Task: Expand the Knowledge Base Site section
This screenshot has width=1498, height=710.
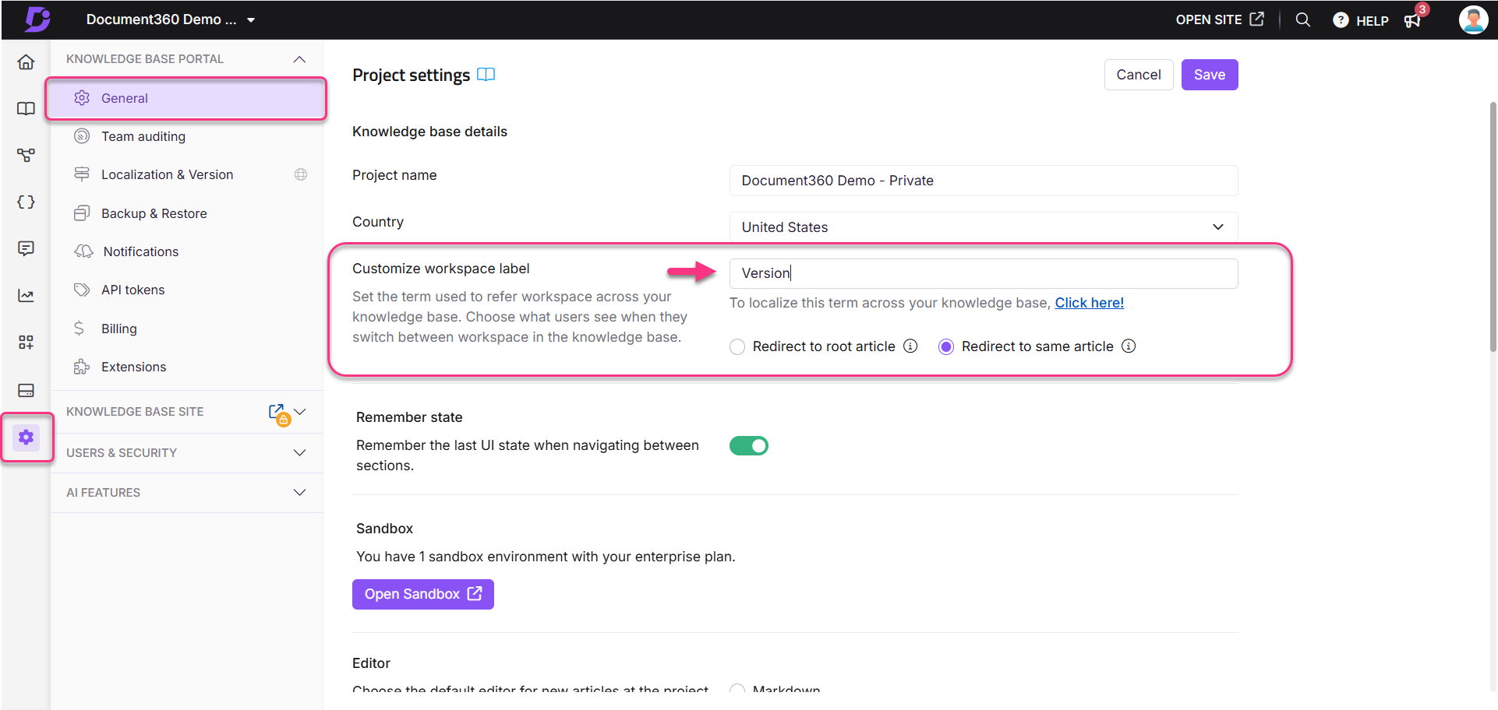Action: click(300, 411)
